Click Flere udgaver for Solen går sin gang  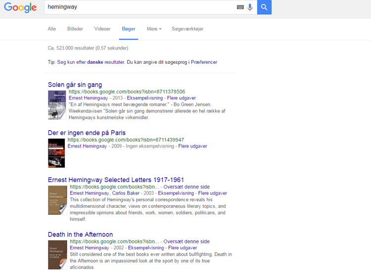[182, 98]
